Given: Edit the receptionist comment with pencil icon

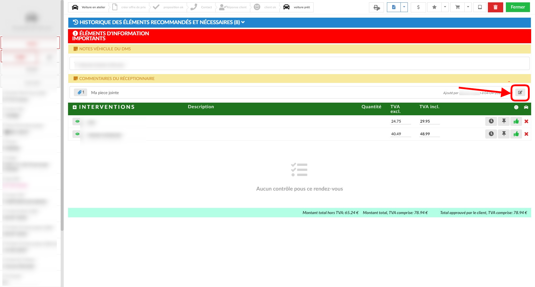Looking at the screenshot, I should pos(520,93).
